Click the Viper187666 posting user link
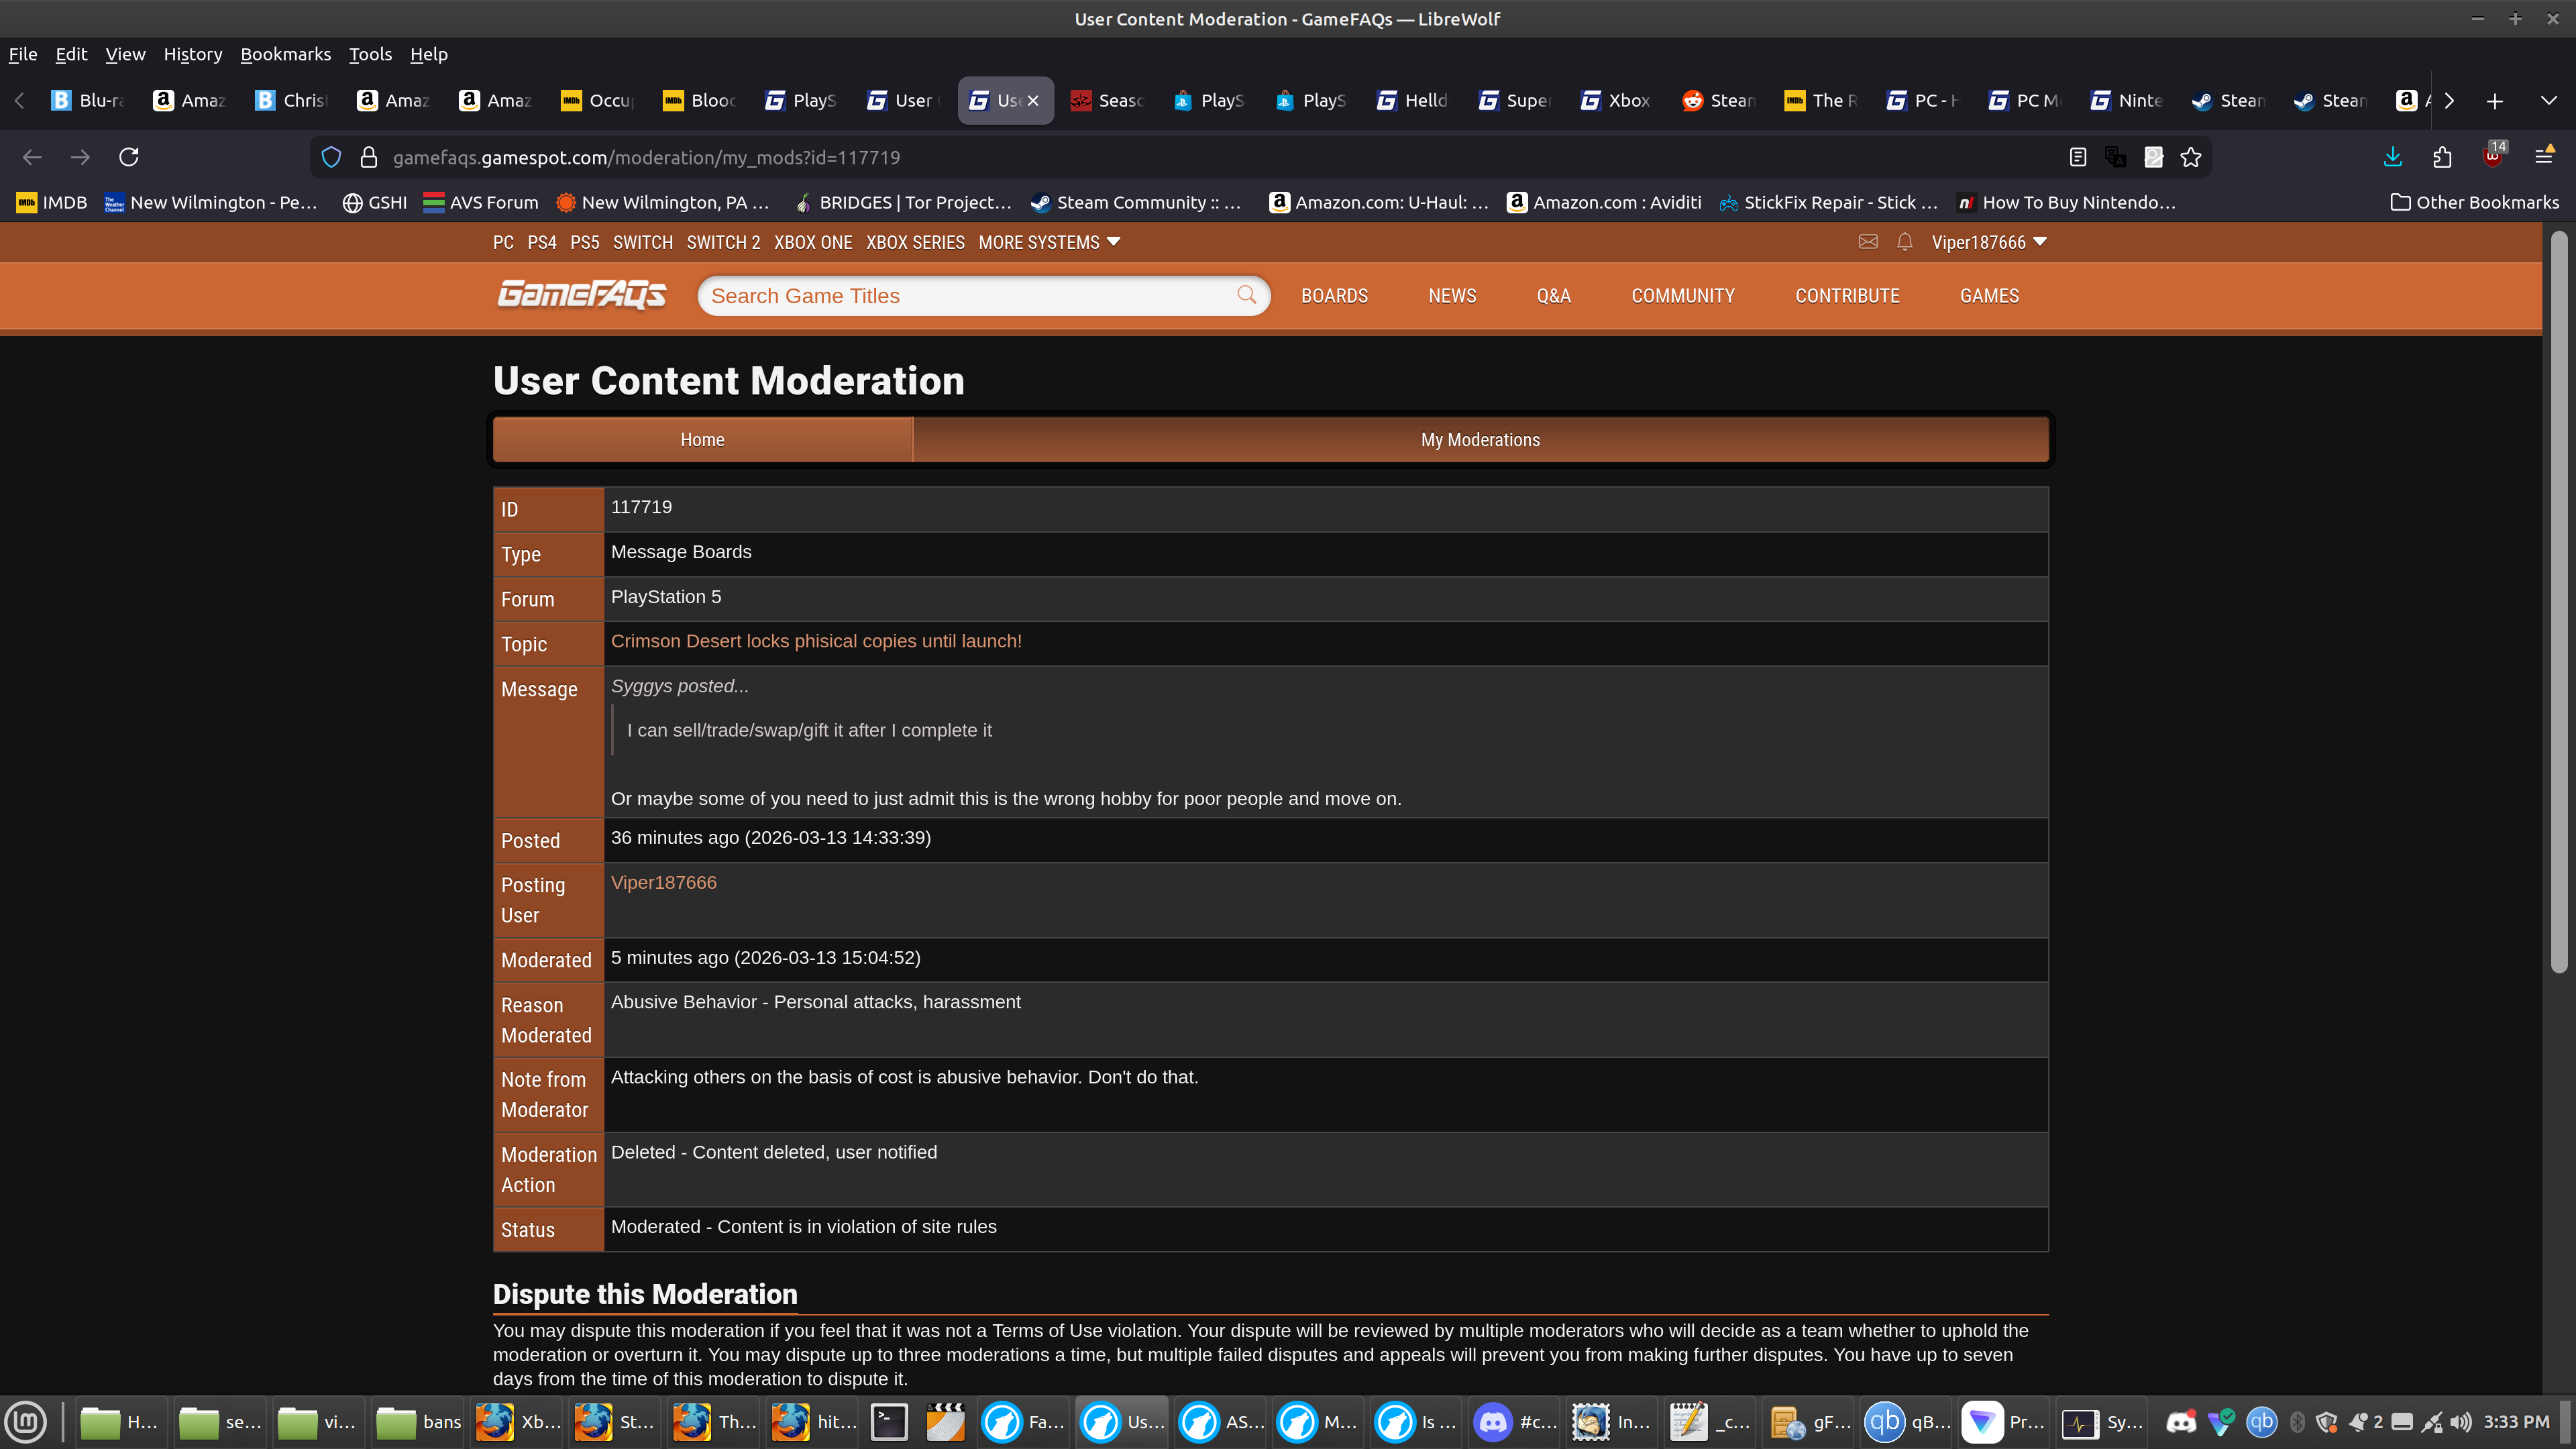Viewport: 2576px width, 1449px height. coord(663,882)
